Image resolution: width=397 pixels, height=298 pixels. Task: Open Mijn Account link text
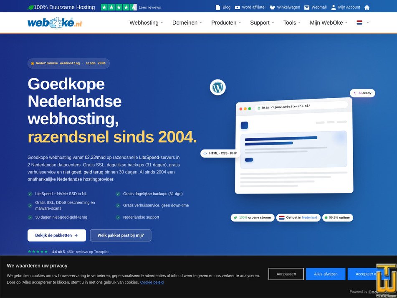click(349, 8)
